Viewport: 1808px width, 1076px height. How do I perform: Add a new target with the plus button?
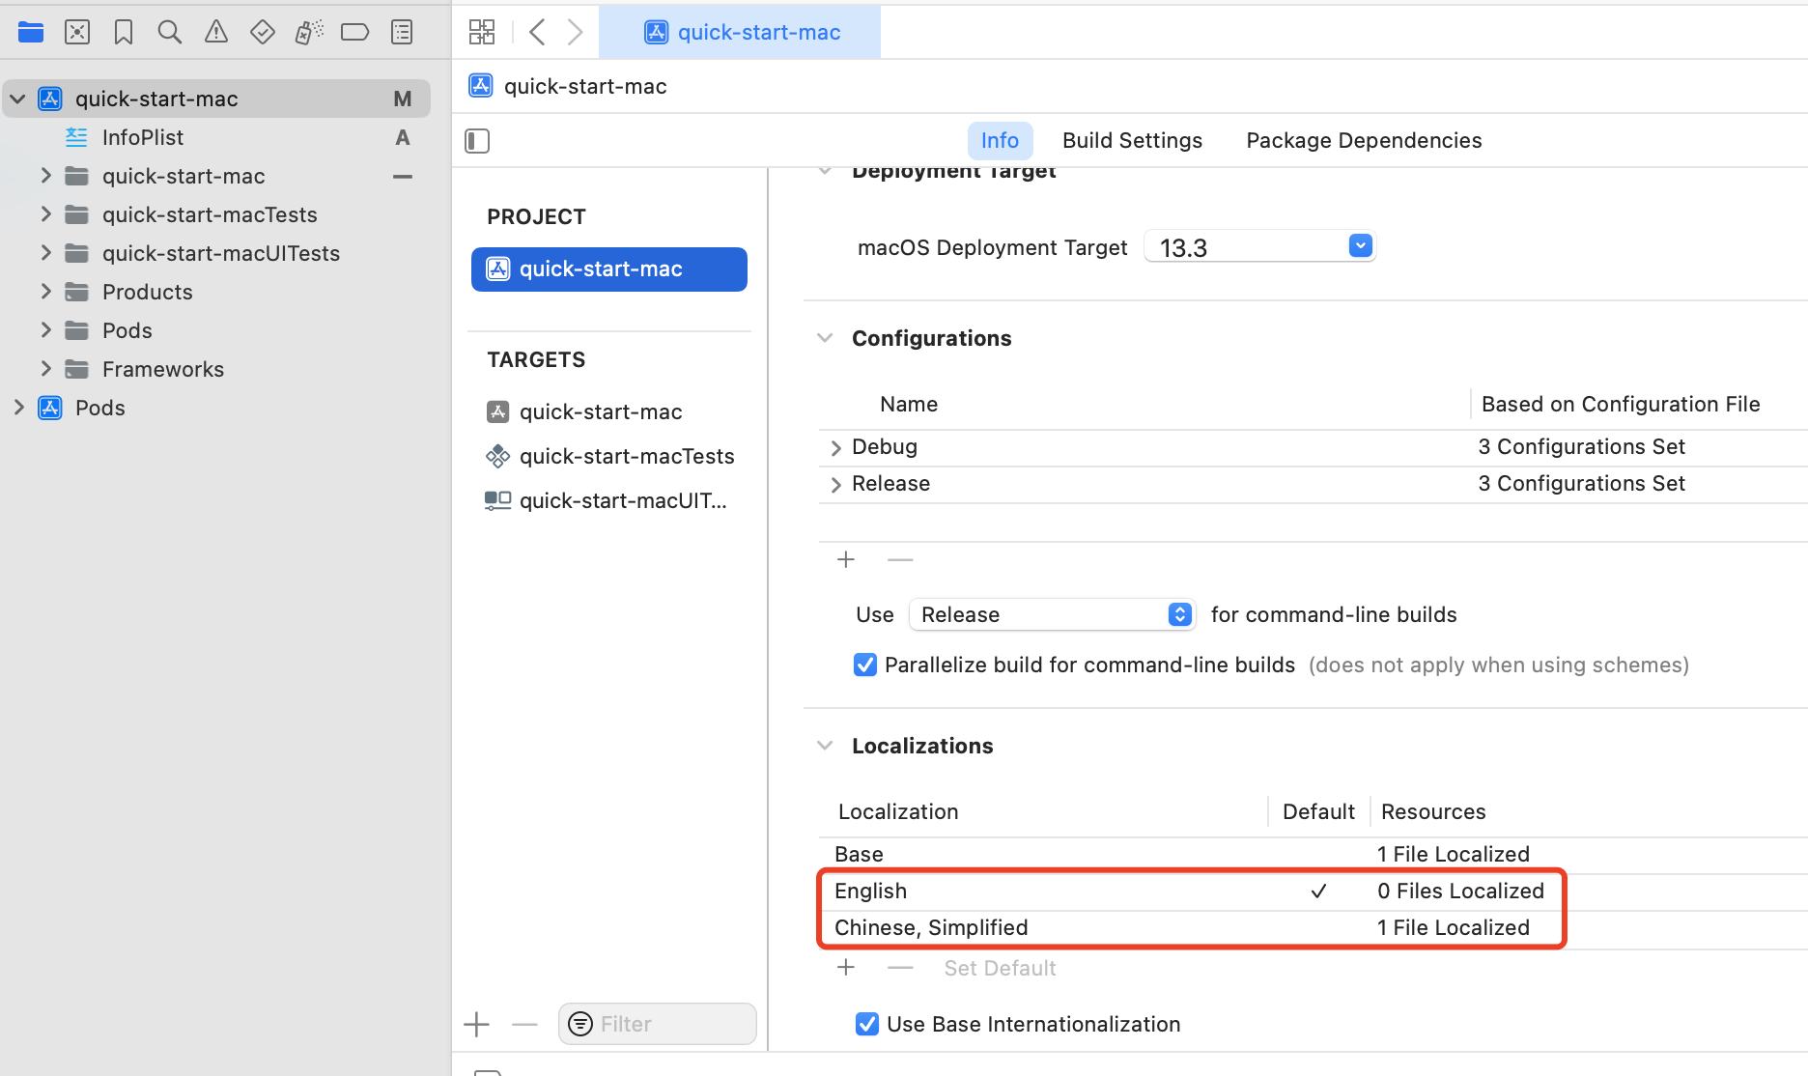[x=477, y=1024]
